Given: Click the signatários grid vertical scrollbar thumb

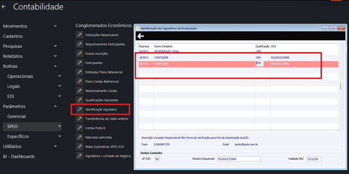Looking at the screenshot, I should 341,86.
